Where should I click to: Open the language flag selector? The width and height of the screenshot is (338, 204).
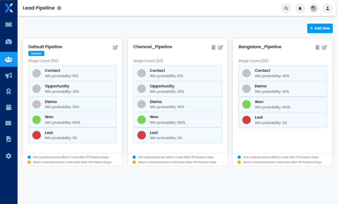tap(314, 8)
